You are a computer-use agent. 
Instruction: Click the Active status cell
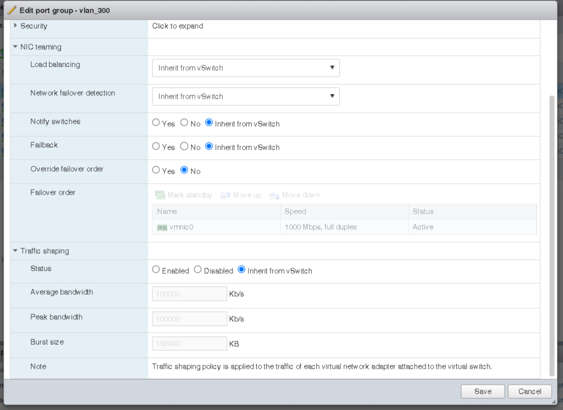click(423, 227)
